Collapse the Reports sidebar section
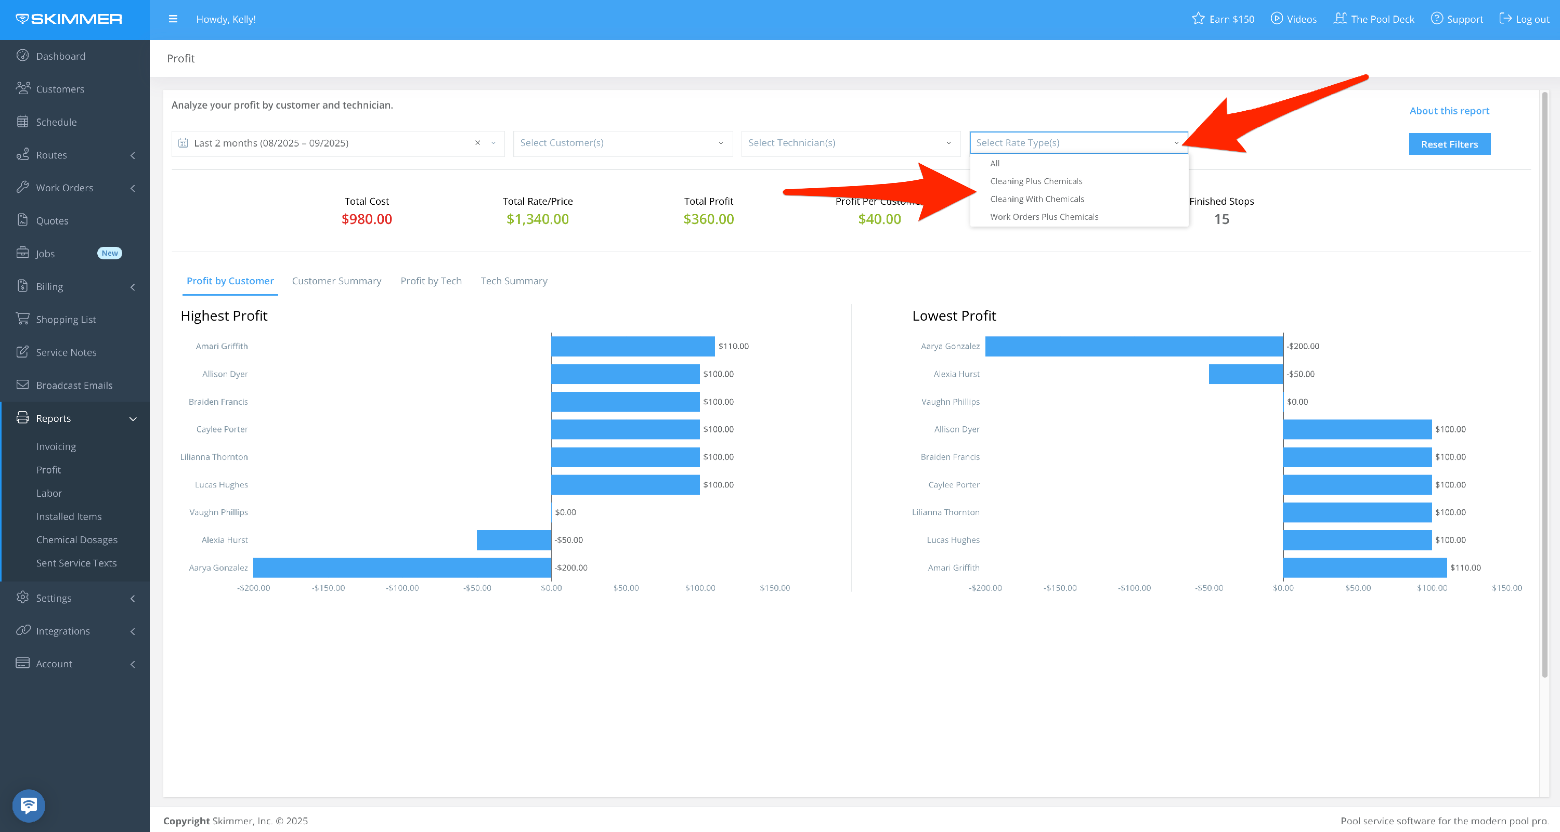 click(133, 419)
